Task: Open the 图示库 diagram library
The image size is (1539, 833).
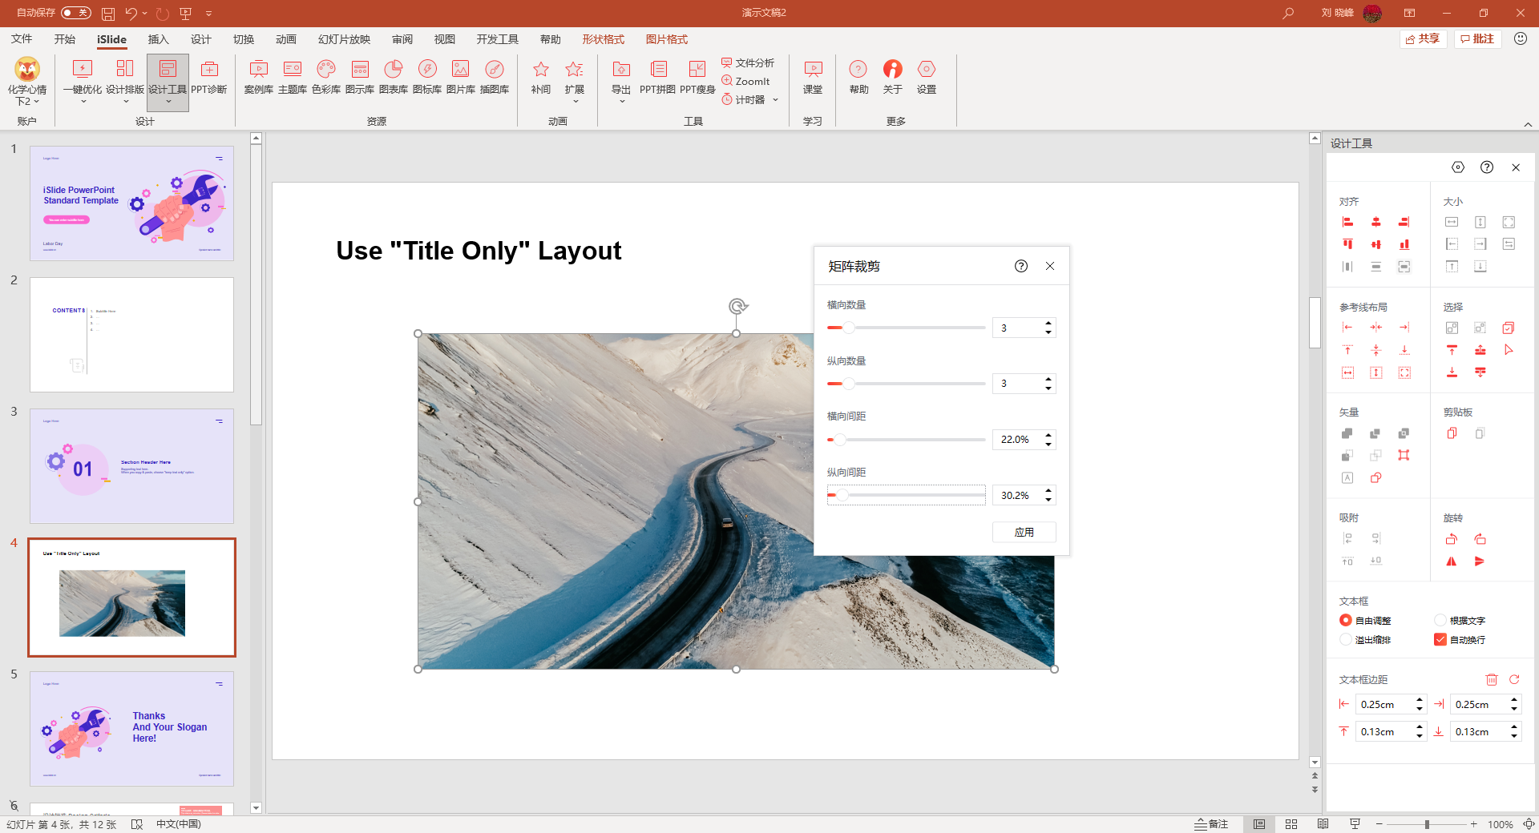Action: pyautogui.click(x=359, y=77)
